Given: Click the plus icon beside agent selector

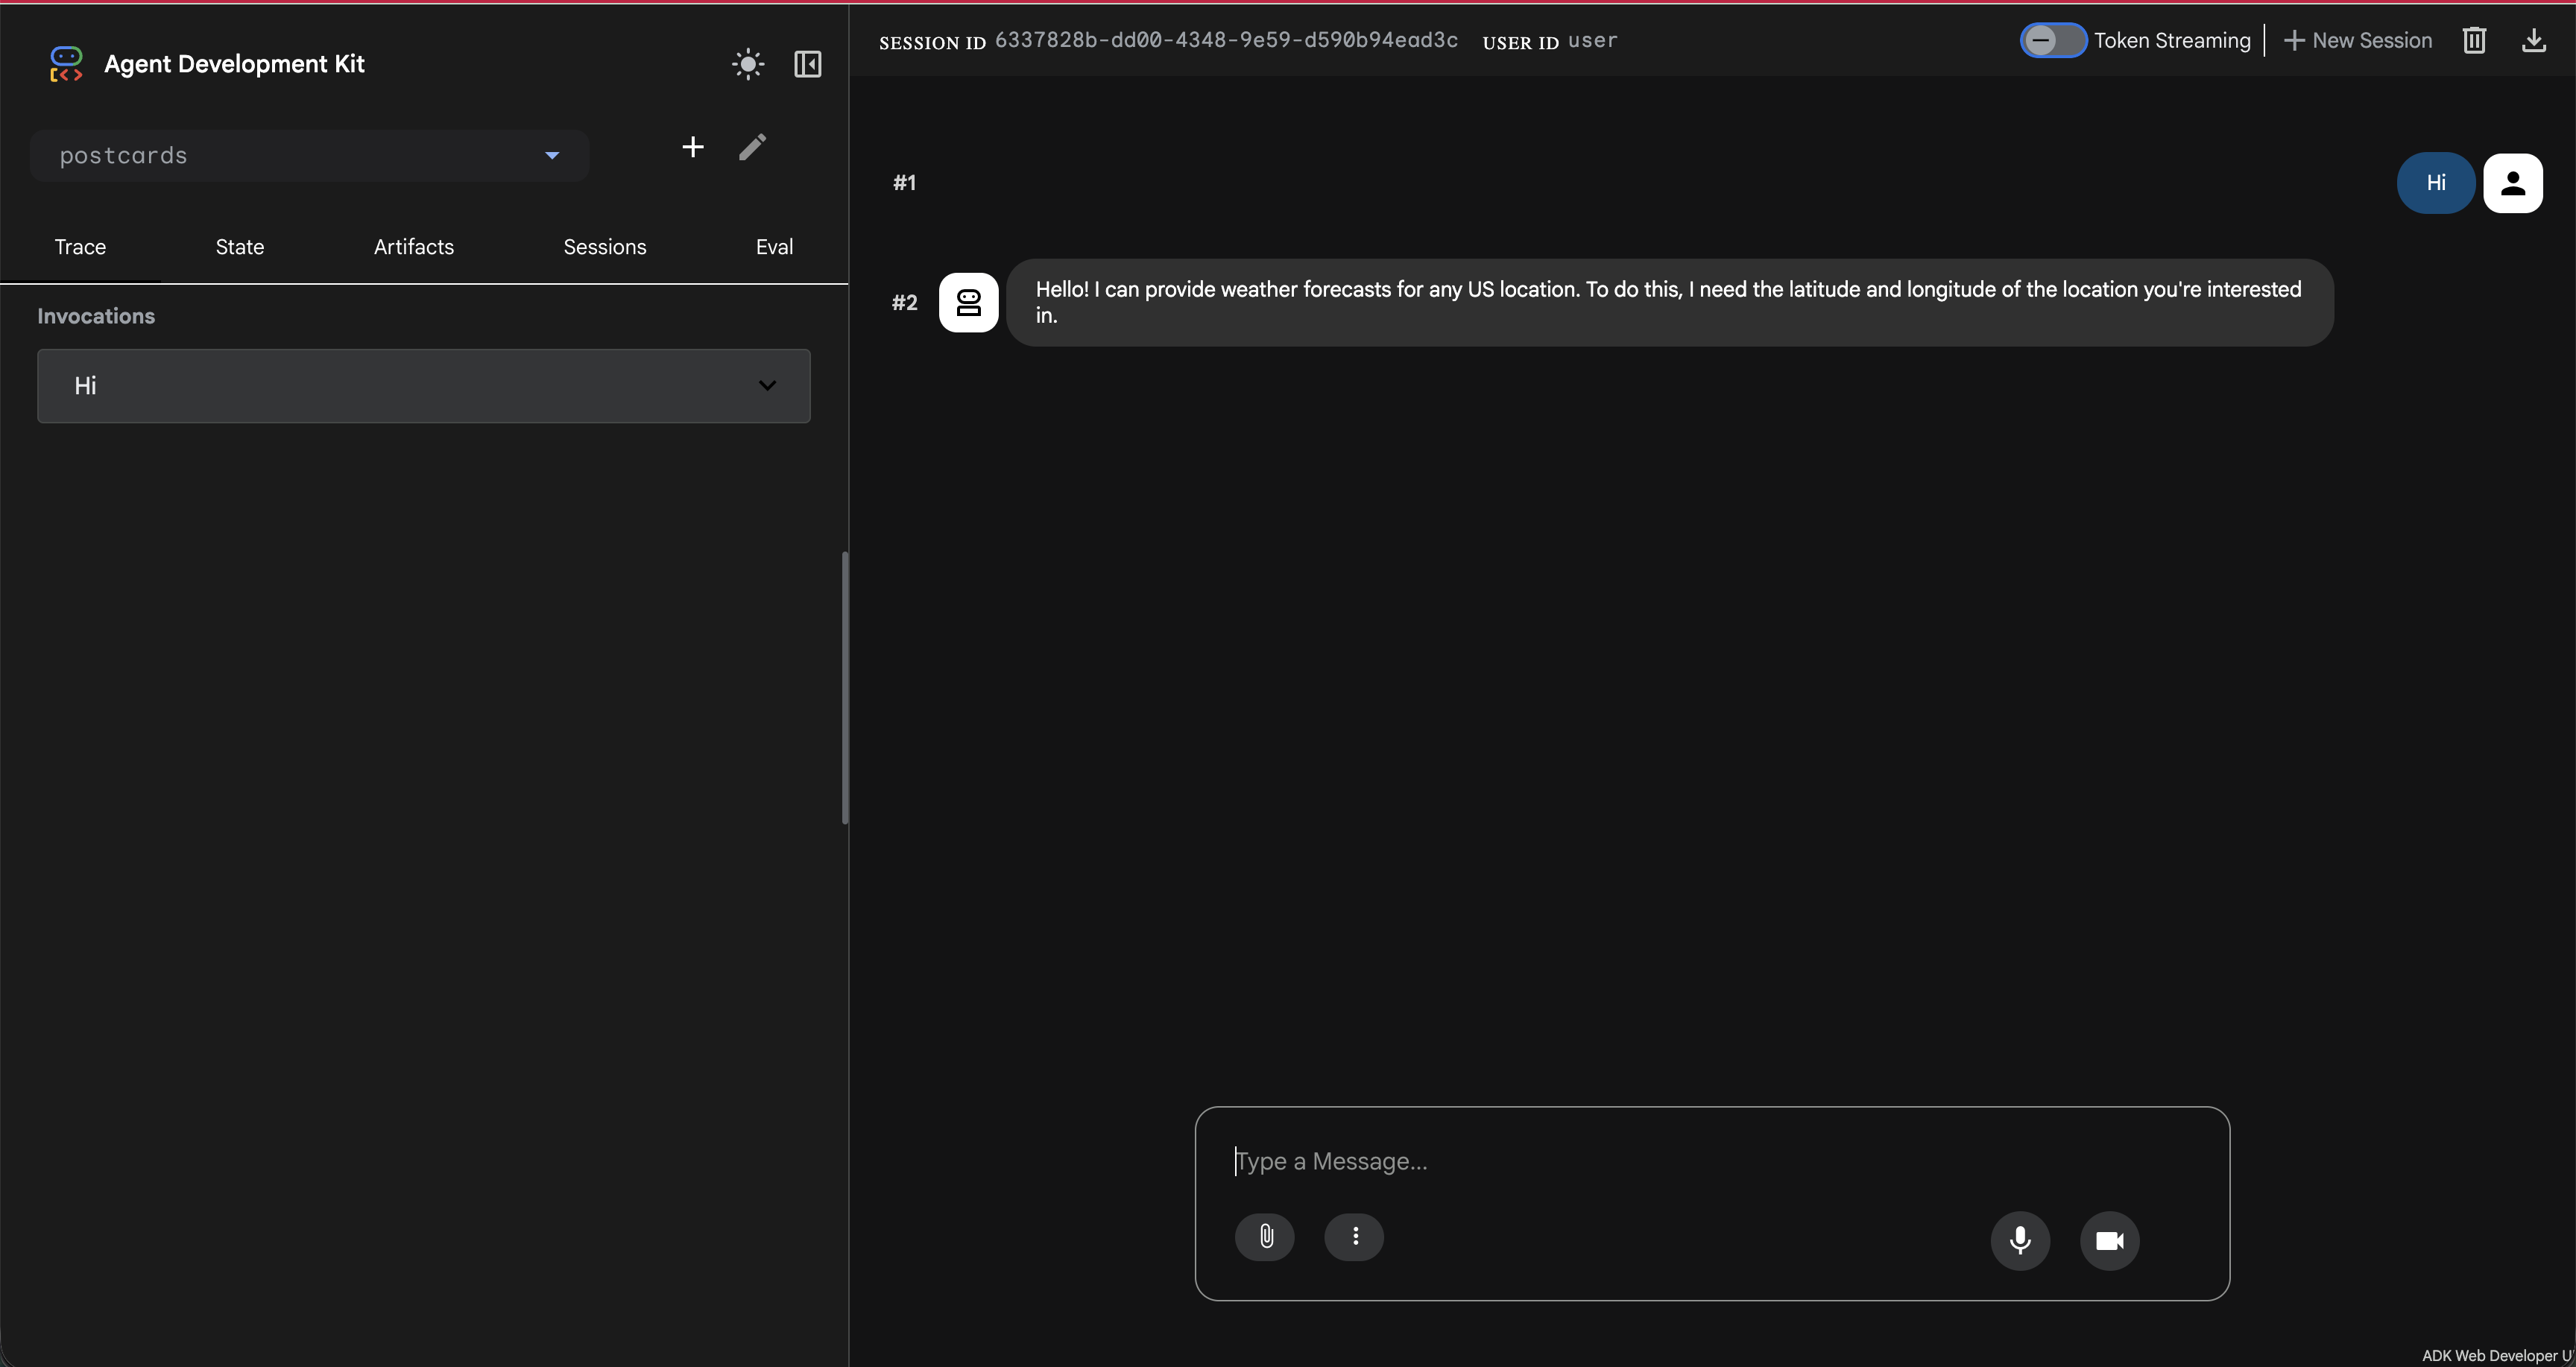Looking at the screenshot, I should pyautogui.click(x=692, y=146).
